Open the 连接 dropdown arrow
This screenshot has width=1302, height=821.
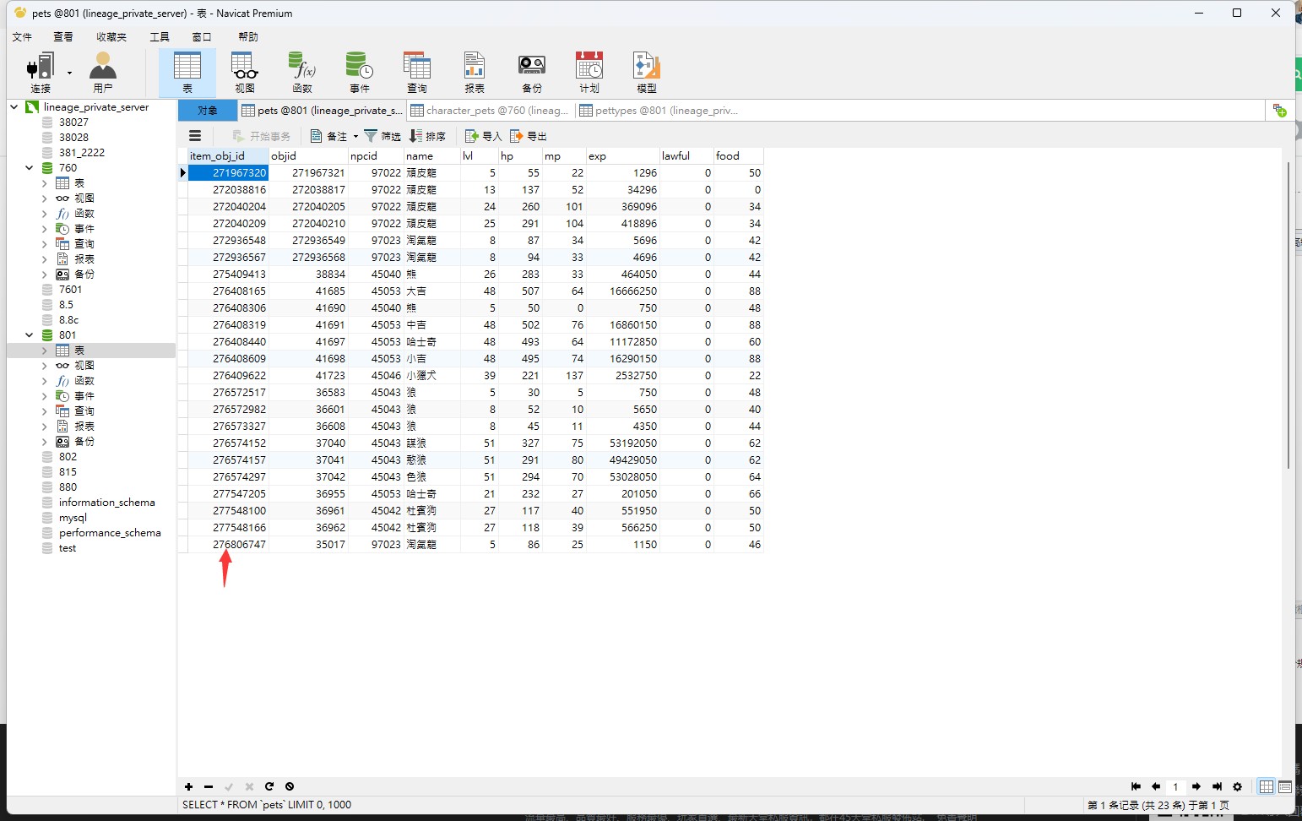pos(69,73)
